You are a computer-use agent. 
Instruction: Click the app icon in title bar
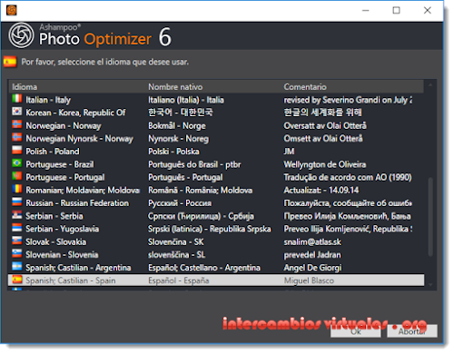coord(12,10)
